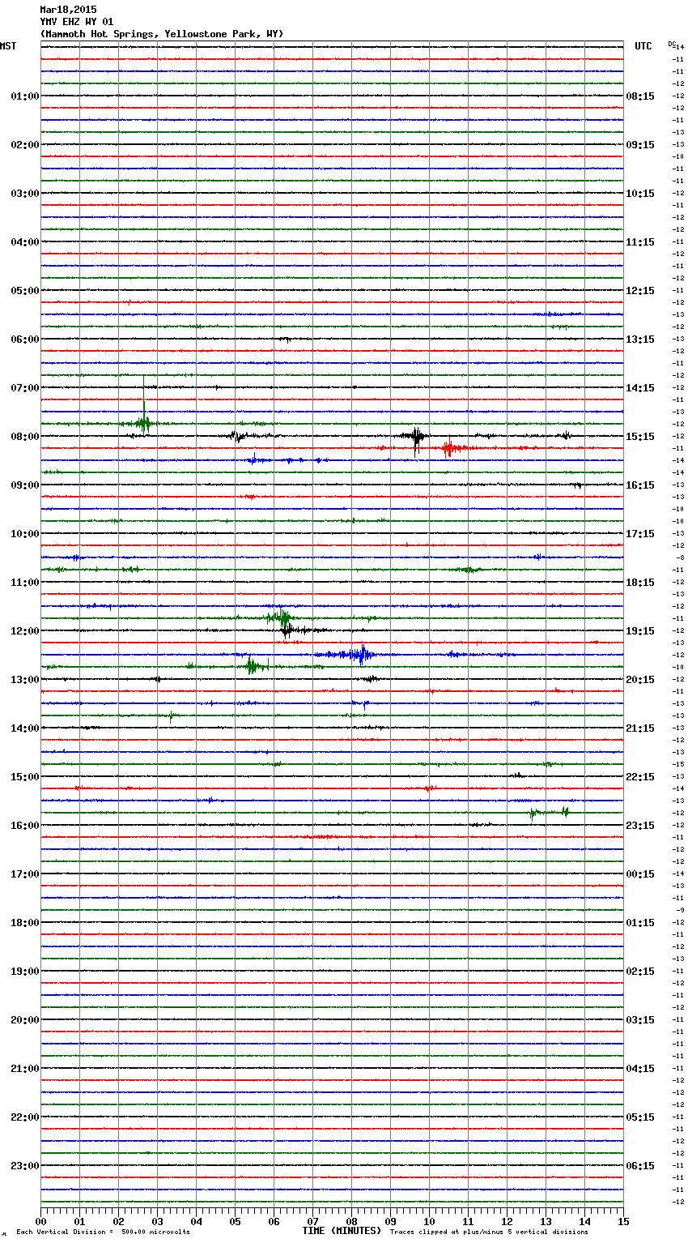
Task: Click the MST time label '01:00'
Action: (x=25, y=96)
